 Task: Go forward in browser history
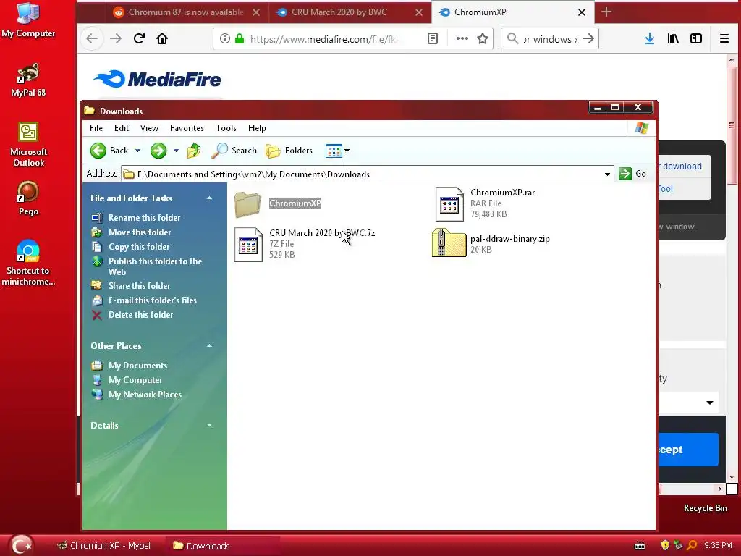point(116,39)
